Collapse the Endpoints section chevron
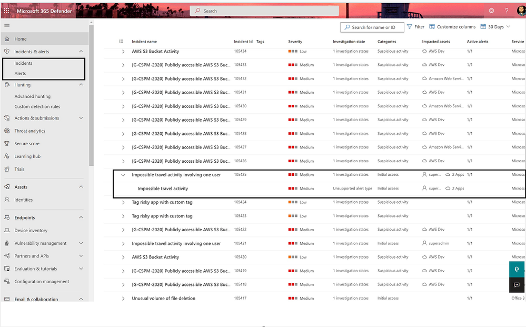 click(81, 217)
